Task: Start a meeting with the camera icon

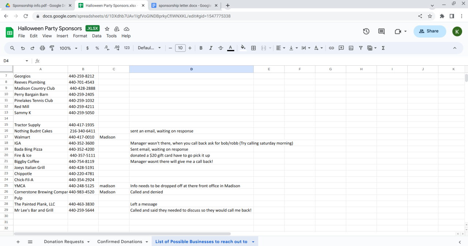Action: click(x=398, y=31)
